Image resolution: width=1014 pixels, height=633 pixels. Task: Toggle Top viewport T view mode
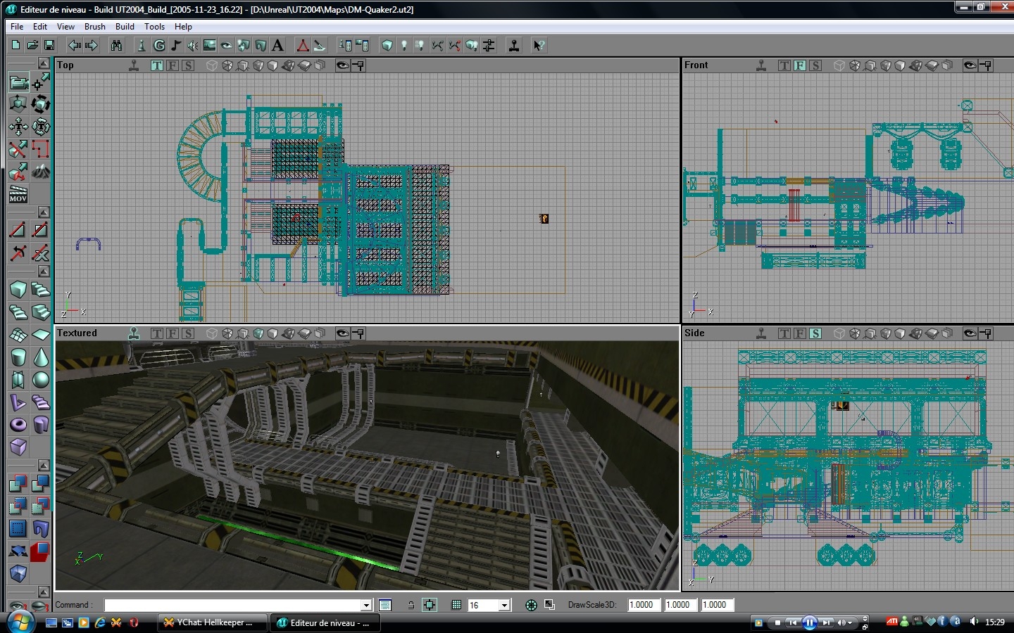156,65
